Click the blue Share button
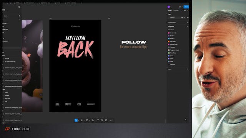 click(x=186, y=7)
